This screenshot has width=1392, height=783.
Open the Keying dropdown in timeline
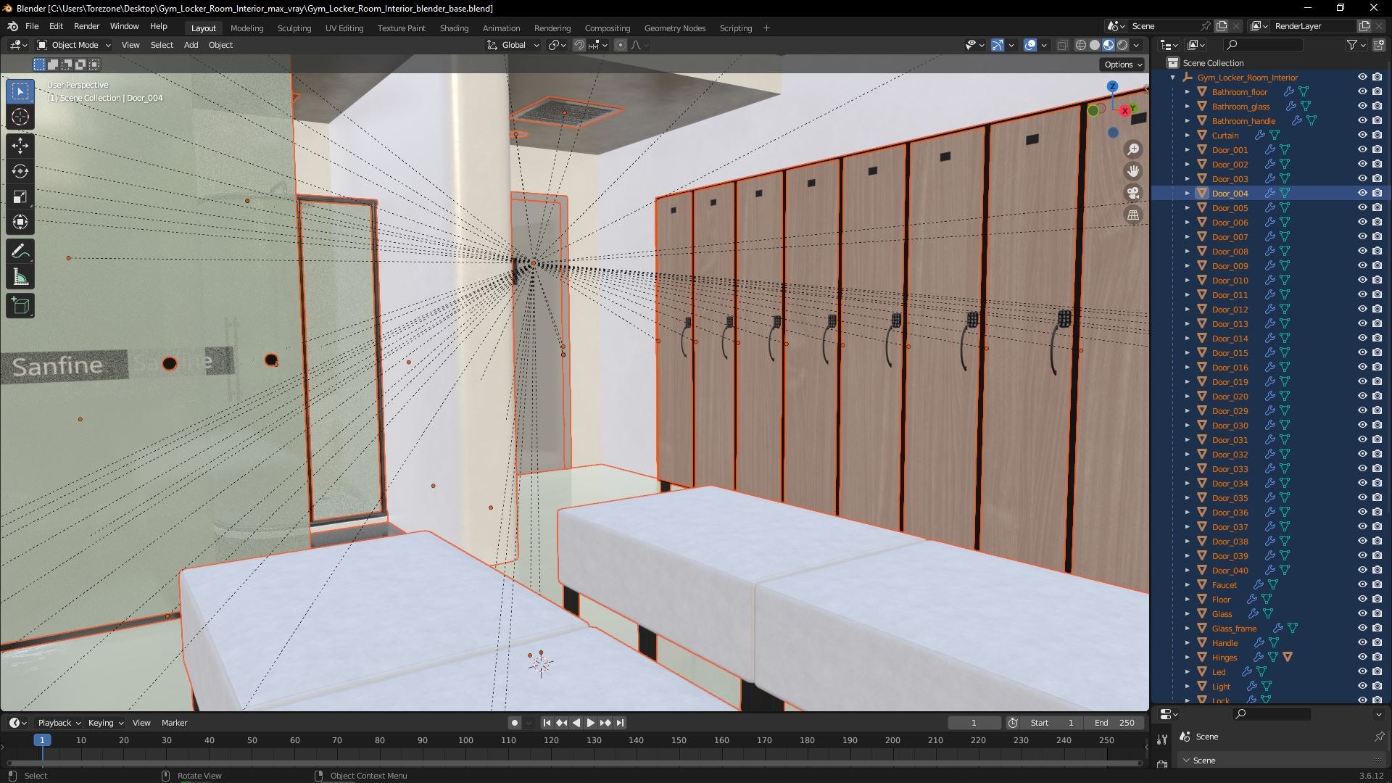tap(106, 723)
